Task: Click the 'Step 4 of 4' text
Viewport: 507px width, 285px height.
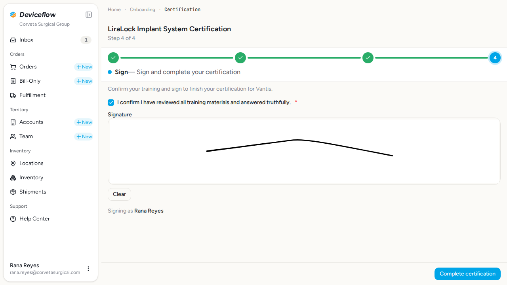Action: [122, 38]
